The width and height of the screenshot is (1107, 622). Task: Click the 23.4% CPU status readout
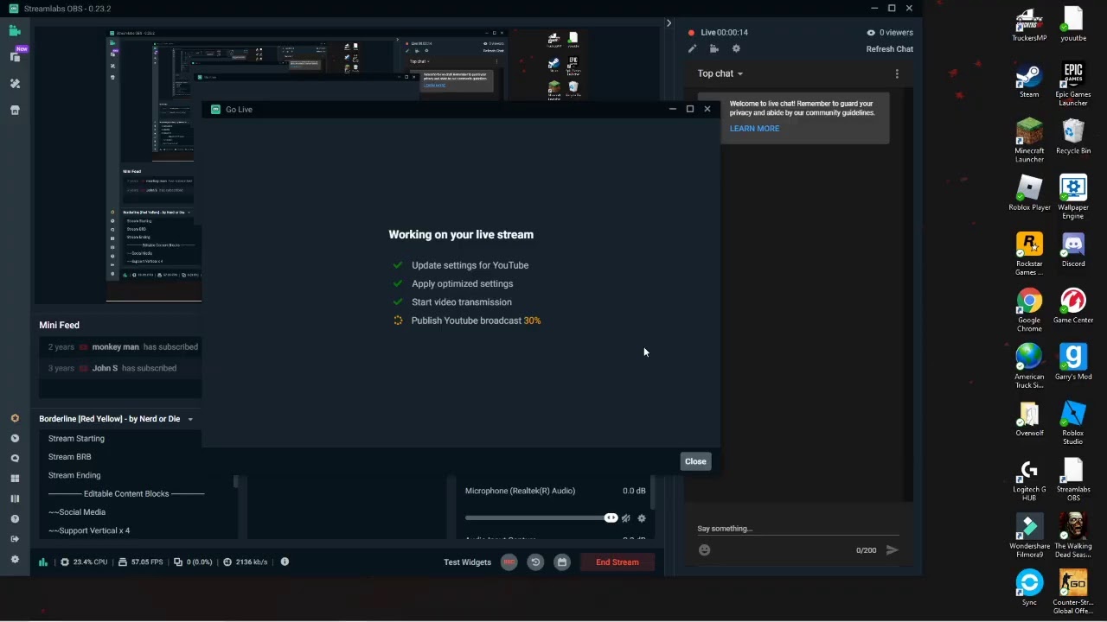click(x=84, y=562)
